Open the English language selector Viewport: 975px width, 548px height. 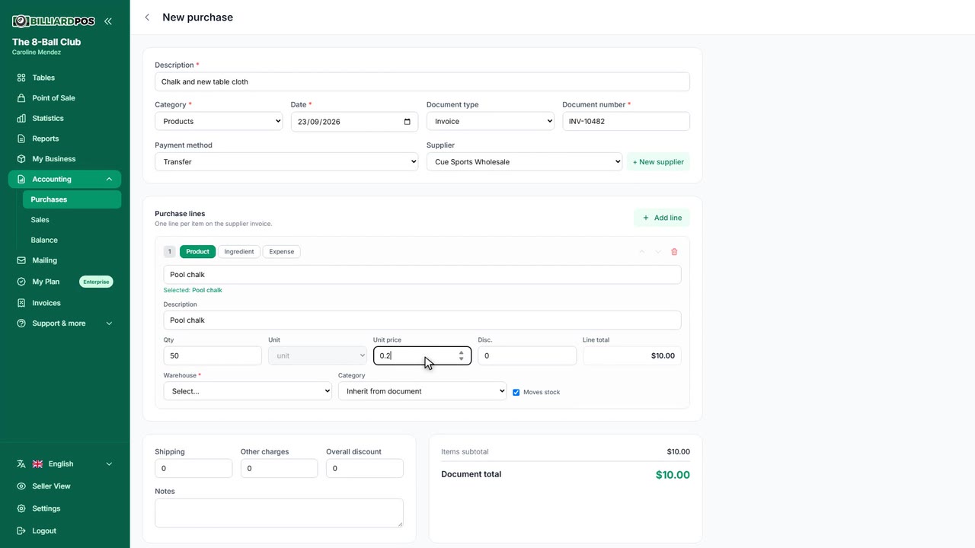coord(65,464)
